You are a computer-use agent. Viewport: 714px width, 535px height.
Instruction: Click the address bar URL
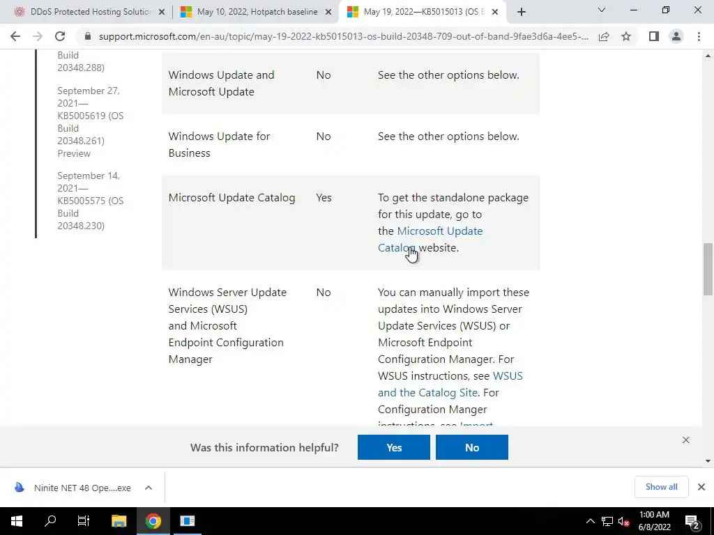pyautogui.click(x=343, y=36)
